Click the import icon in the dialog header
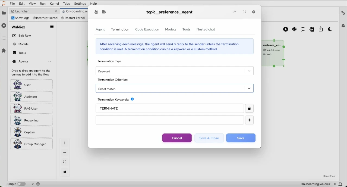Viewport: 347px width, 187px height. [x=96, y=12]
